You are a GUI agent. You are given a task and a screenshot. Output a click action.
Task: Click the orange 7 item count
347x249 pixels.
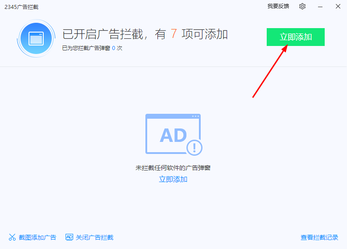[173, 34]
